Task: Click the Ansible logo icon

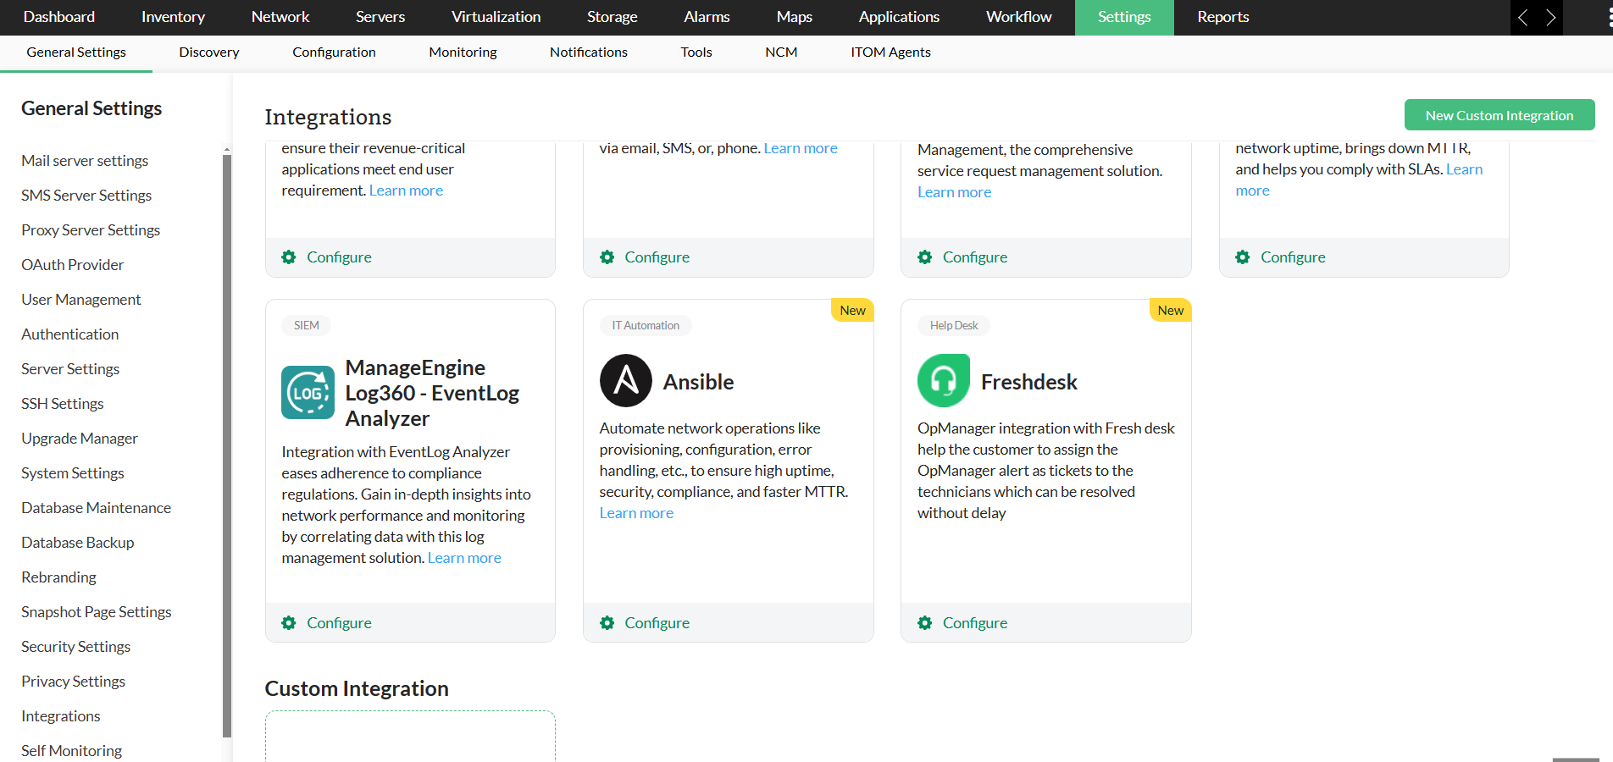Action: point(625,381)
